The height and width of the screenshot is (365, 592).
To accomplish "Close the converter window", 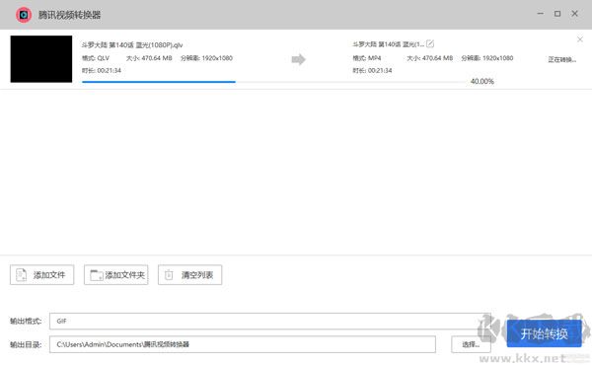I will (574, 14).
